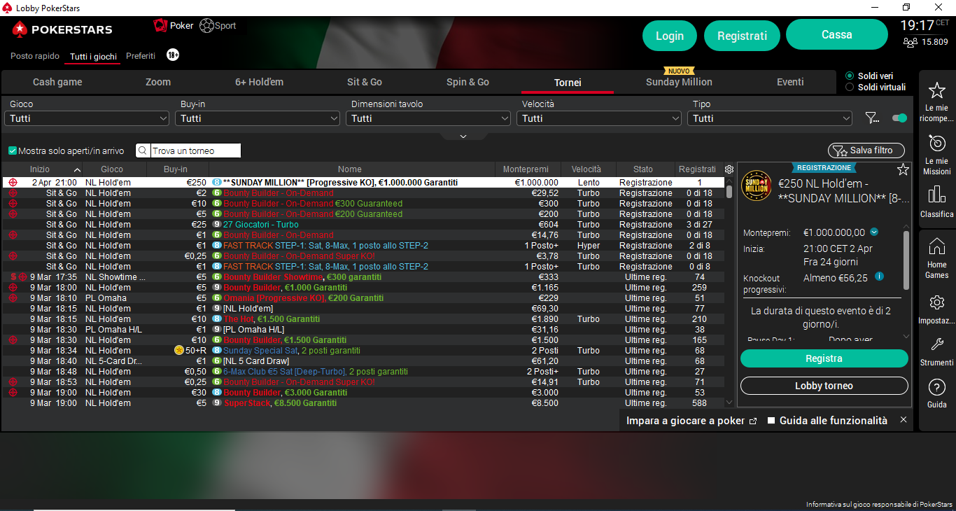
Task: Click Montepremi info dropdown arrow icon
Action: coord(874,232)
